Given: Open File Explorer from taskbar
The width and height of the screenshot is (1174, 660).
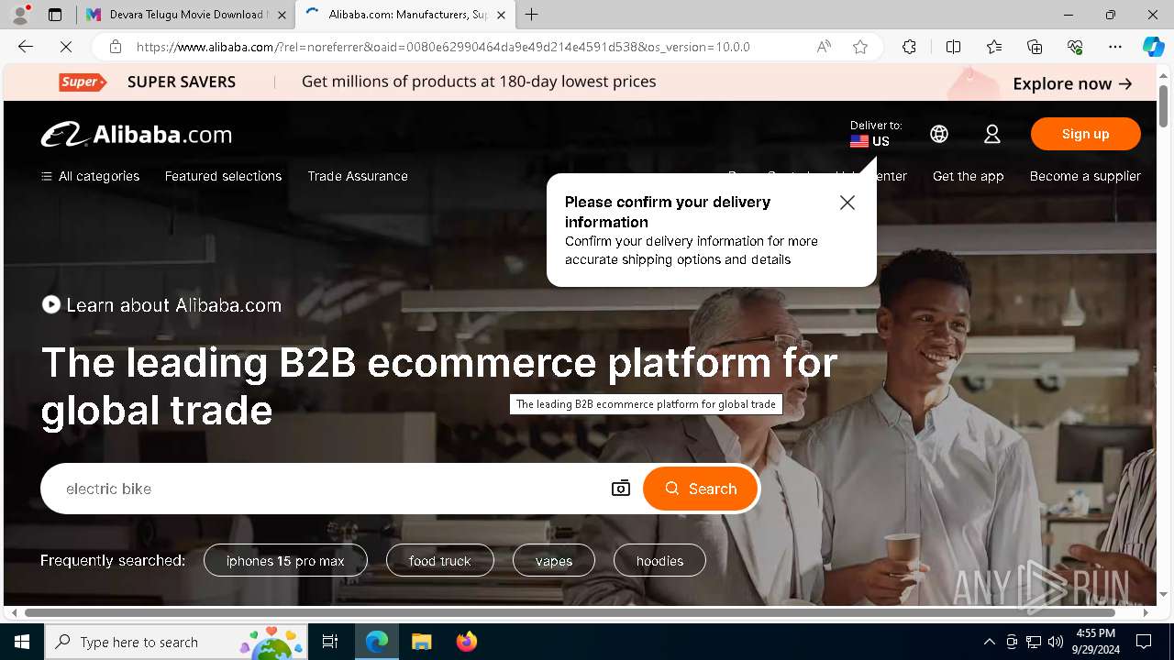Looking at the screenshot, I should pos(421,642).
